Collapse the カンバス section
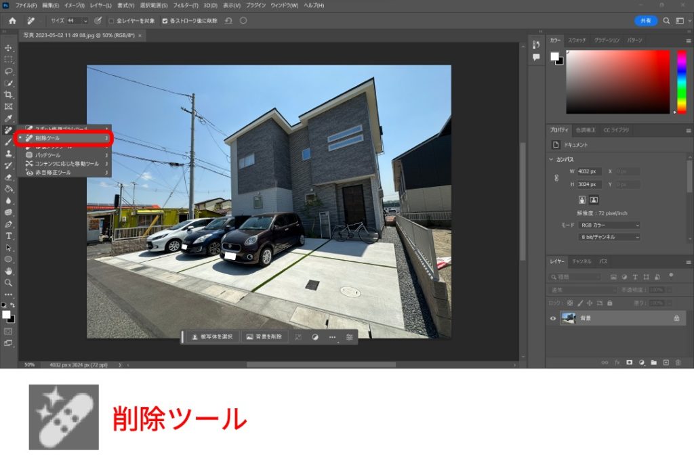The width and height of the screenshot is (694, 459). point(551,160)
